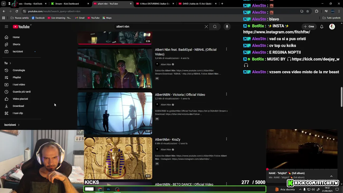The image size is (343, 193).
Task: Click the browser address bar URL
Action: click(x=54, y=11)
